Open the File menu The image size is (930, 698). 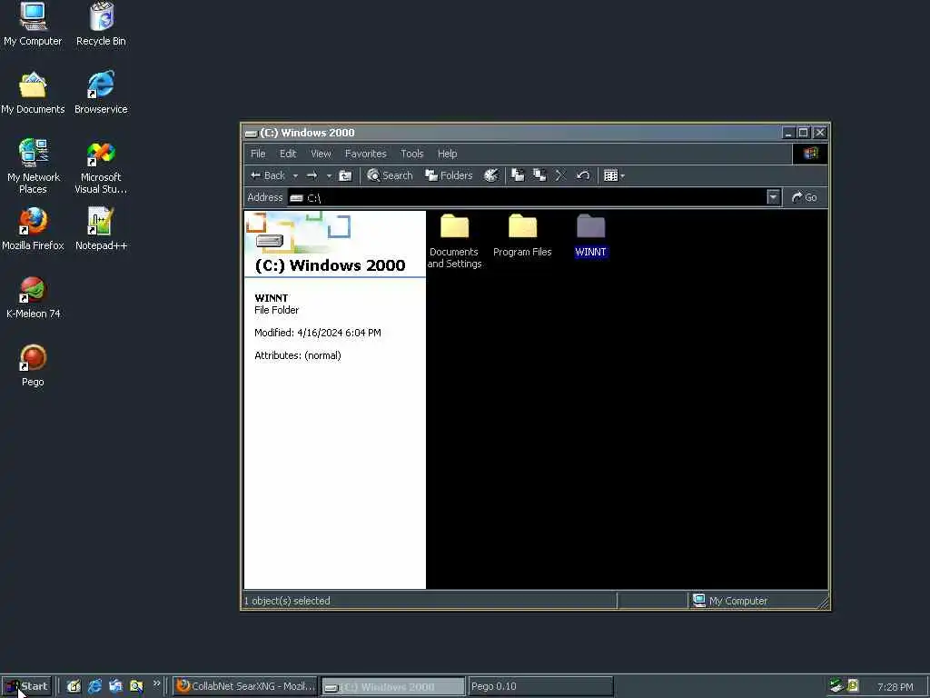(x=258, y=154)
